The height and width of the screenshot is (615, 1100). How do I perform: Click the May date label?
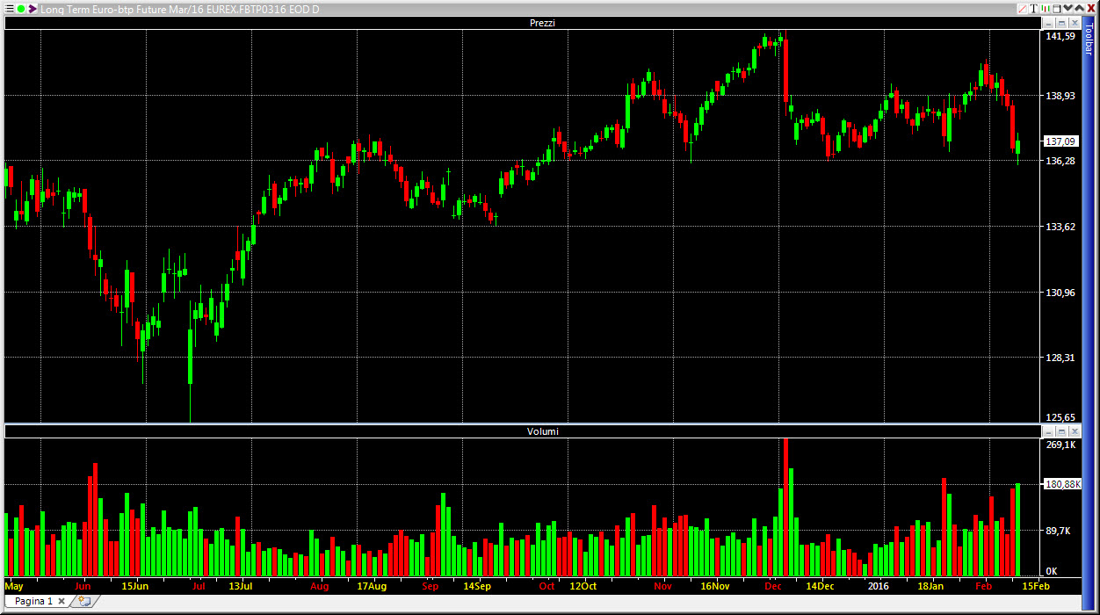coord(14,586)
